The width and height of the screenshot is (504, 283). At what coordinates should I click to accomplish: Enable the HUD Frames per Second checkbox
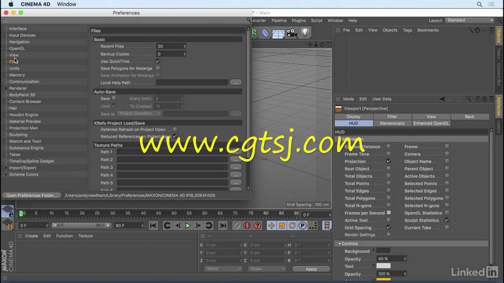389,213
